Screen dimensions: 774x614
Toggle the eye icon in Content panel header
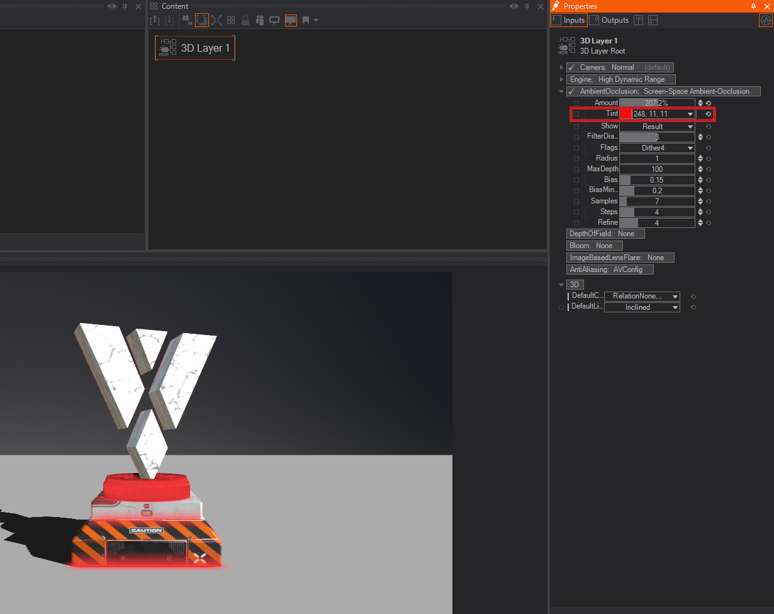pyautogui.click(x=514, y=6)
